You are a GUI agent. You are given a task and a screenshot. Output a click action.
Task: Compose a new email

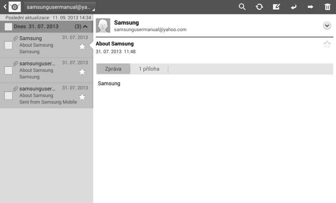click(x=276, y=7)
